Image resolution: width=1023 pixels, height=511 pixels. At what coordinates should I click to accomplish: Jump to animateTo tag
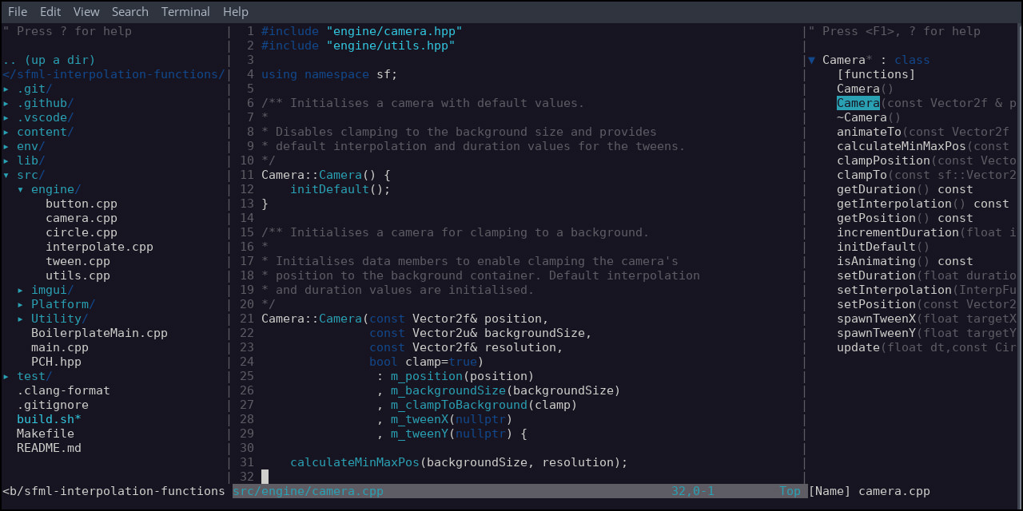[x=923, y=132]
